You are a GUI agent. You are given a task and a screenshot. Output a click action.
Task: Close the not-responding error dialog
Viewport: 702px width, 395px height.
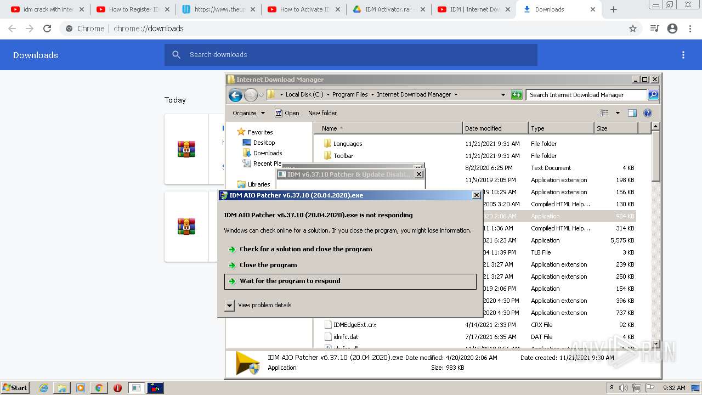point(477,195)
